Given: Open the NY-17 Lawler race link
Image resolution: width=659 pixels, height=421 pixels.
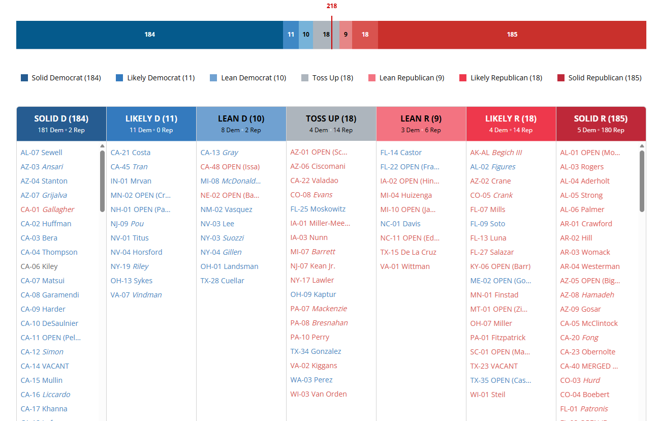Looking at the screenshot, I should (x=312, y=280).
